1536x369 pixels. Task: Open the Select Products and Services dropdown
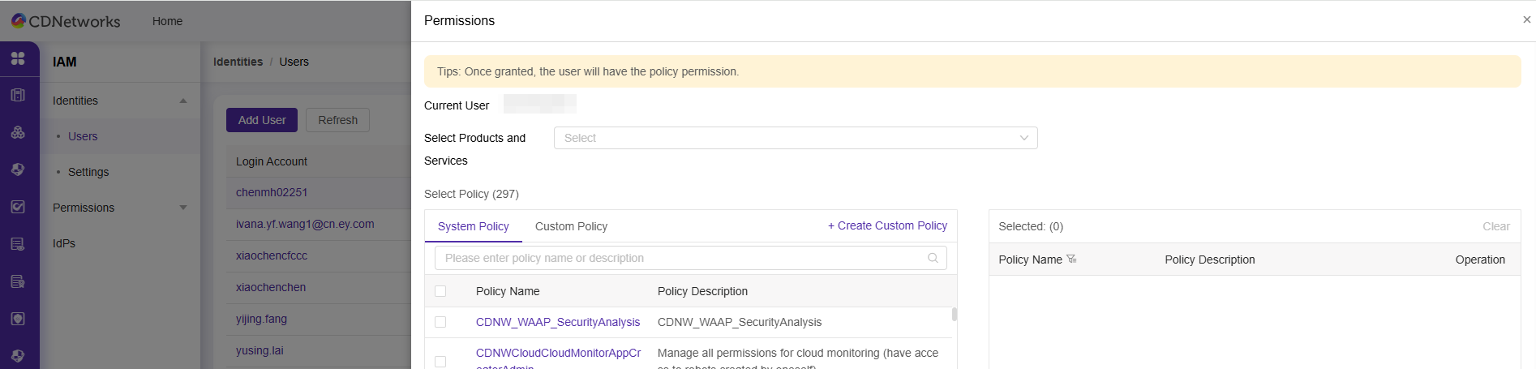click(x=795, y=138)
